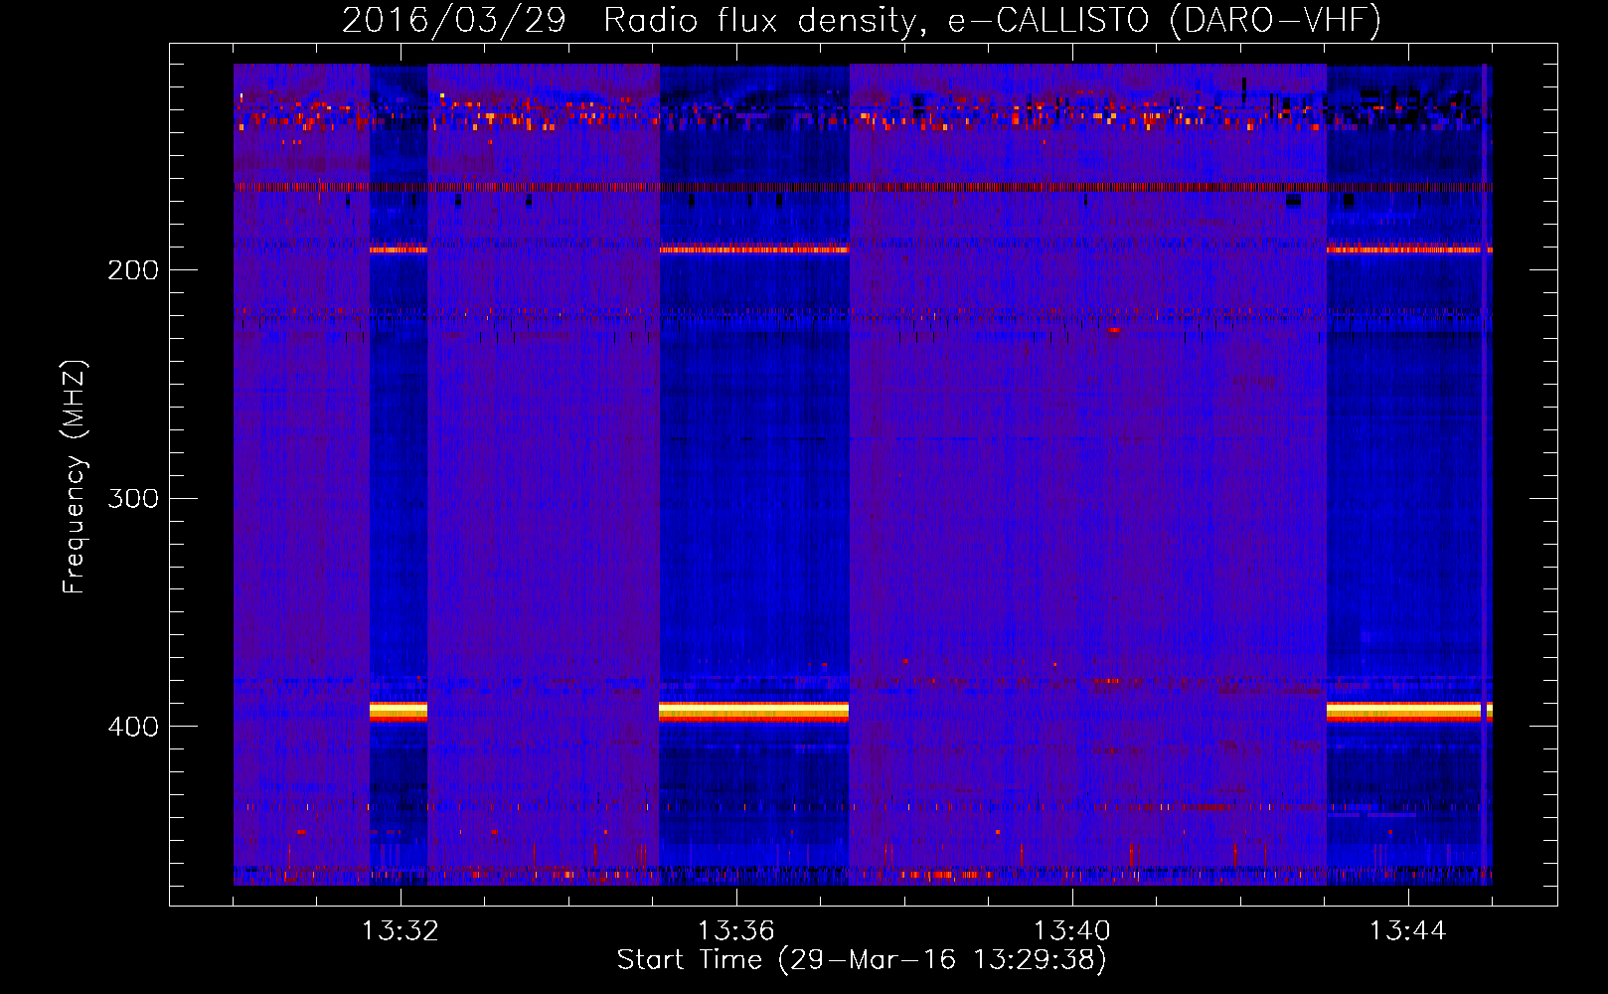Click the "200" frequency tick label
The height and width of the screenshot is (994, 1608).
133,270
